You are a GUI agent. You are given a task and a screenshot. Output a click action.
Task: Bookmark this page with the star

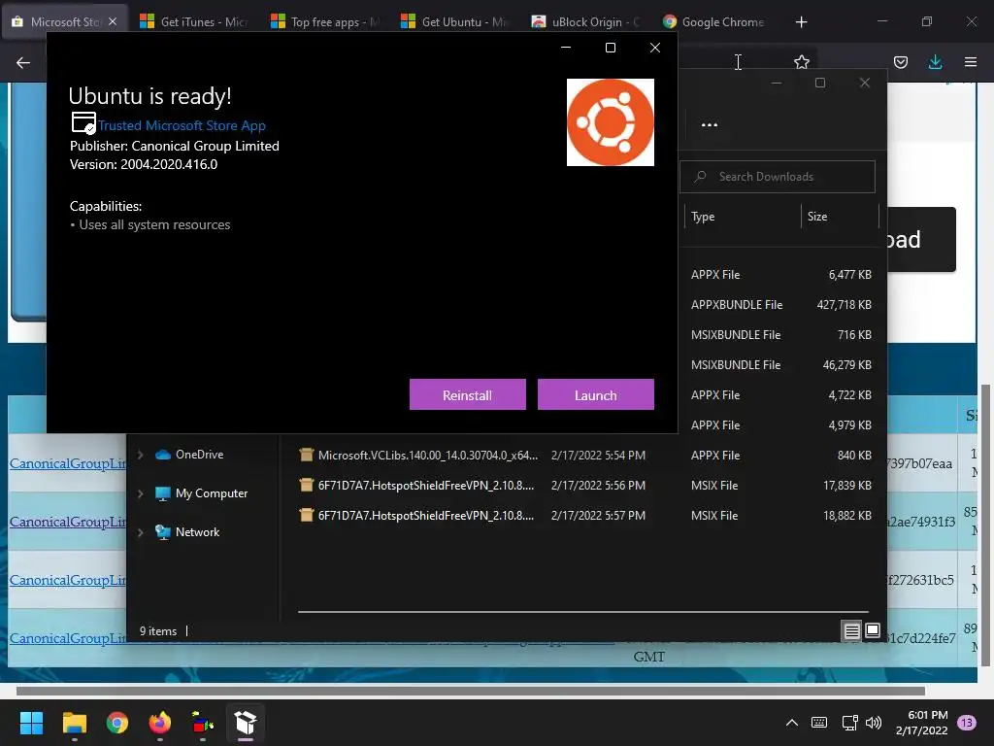click(x=801, y=61)
